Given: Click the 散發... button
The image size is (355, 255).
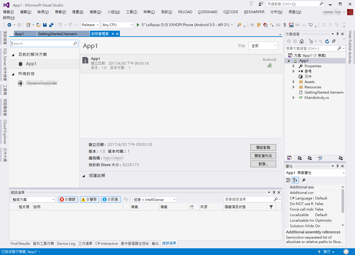Looking at the screenshot, I should coord(263,164).
